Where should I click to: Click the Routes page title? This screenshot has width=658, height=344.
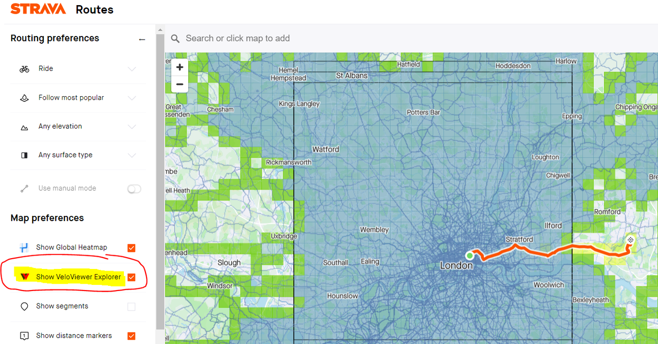[95, 9]
